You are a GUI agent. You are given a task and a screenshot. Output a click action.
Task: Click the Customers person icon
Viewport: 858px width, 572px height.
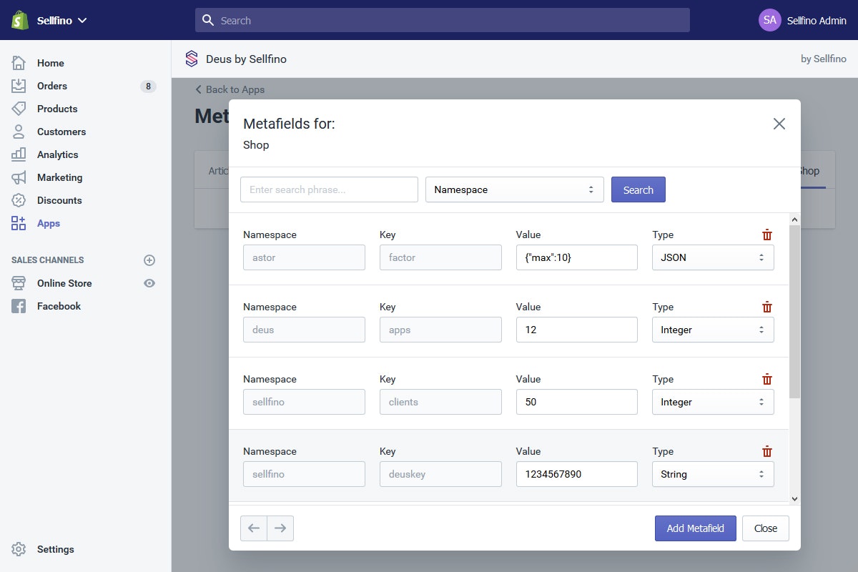pyautogui.click(x=19, y=132)
